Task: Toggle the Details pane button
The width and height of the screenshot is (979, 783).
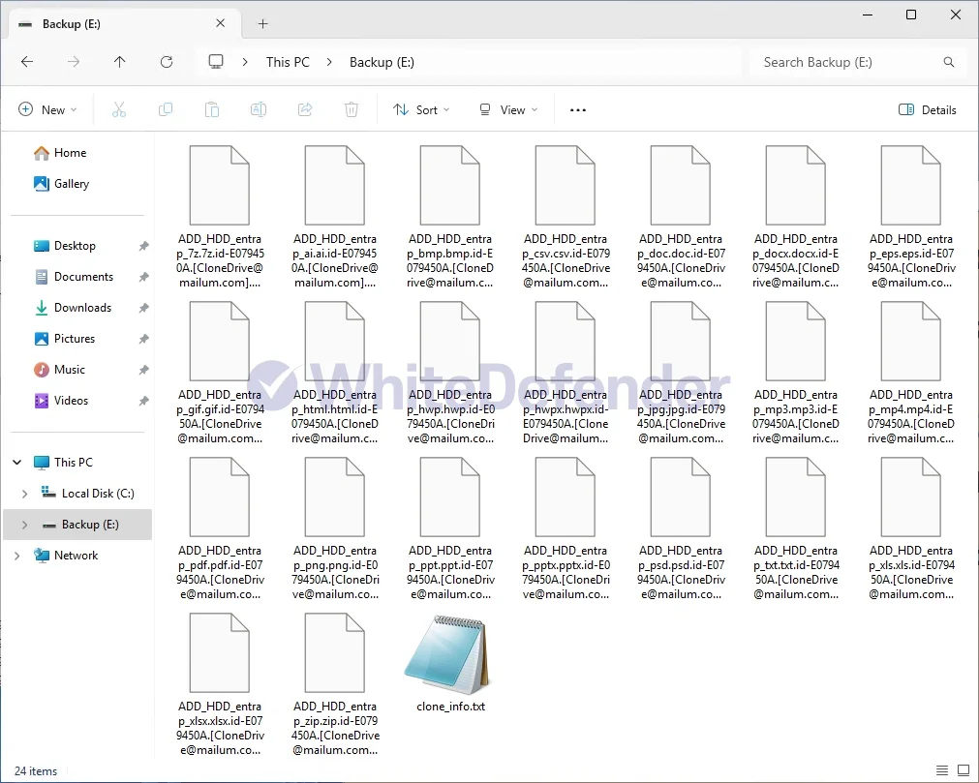Action: (927, 110)
